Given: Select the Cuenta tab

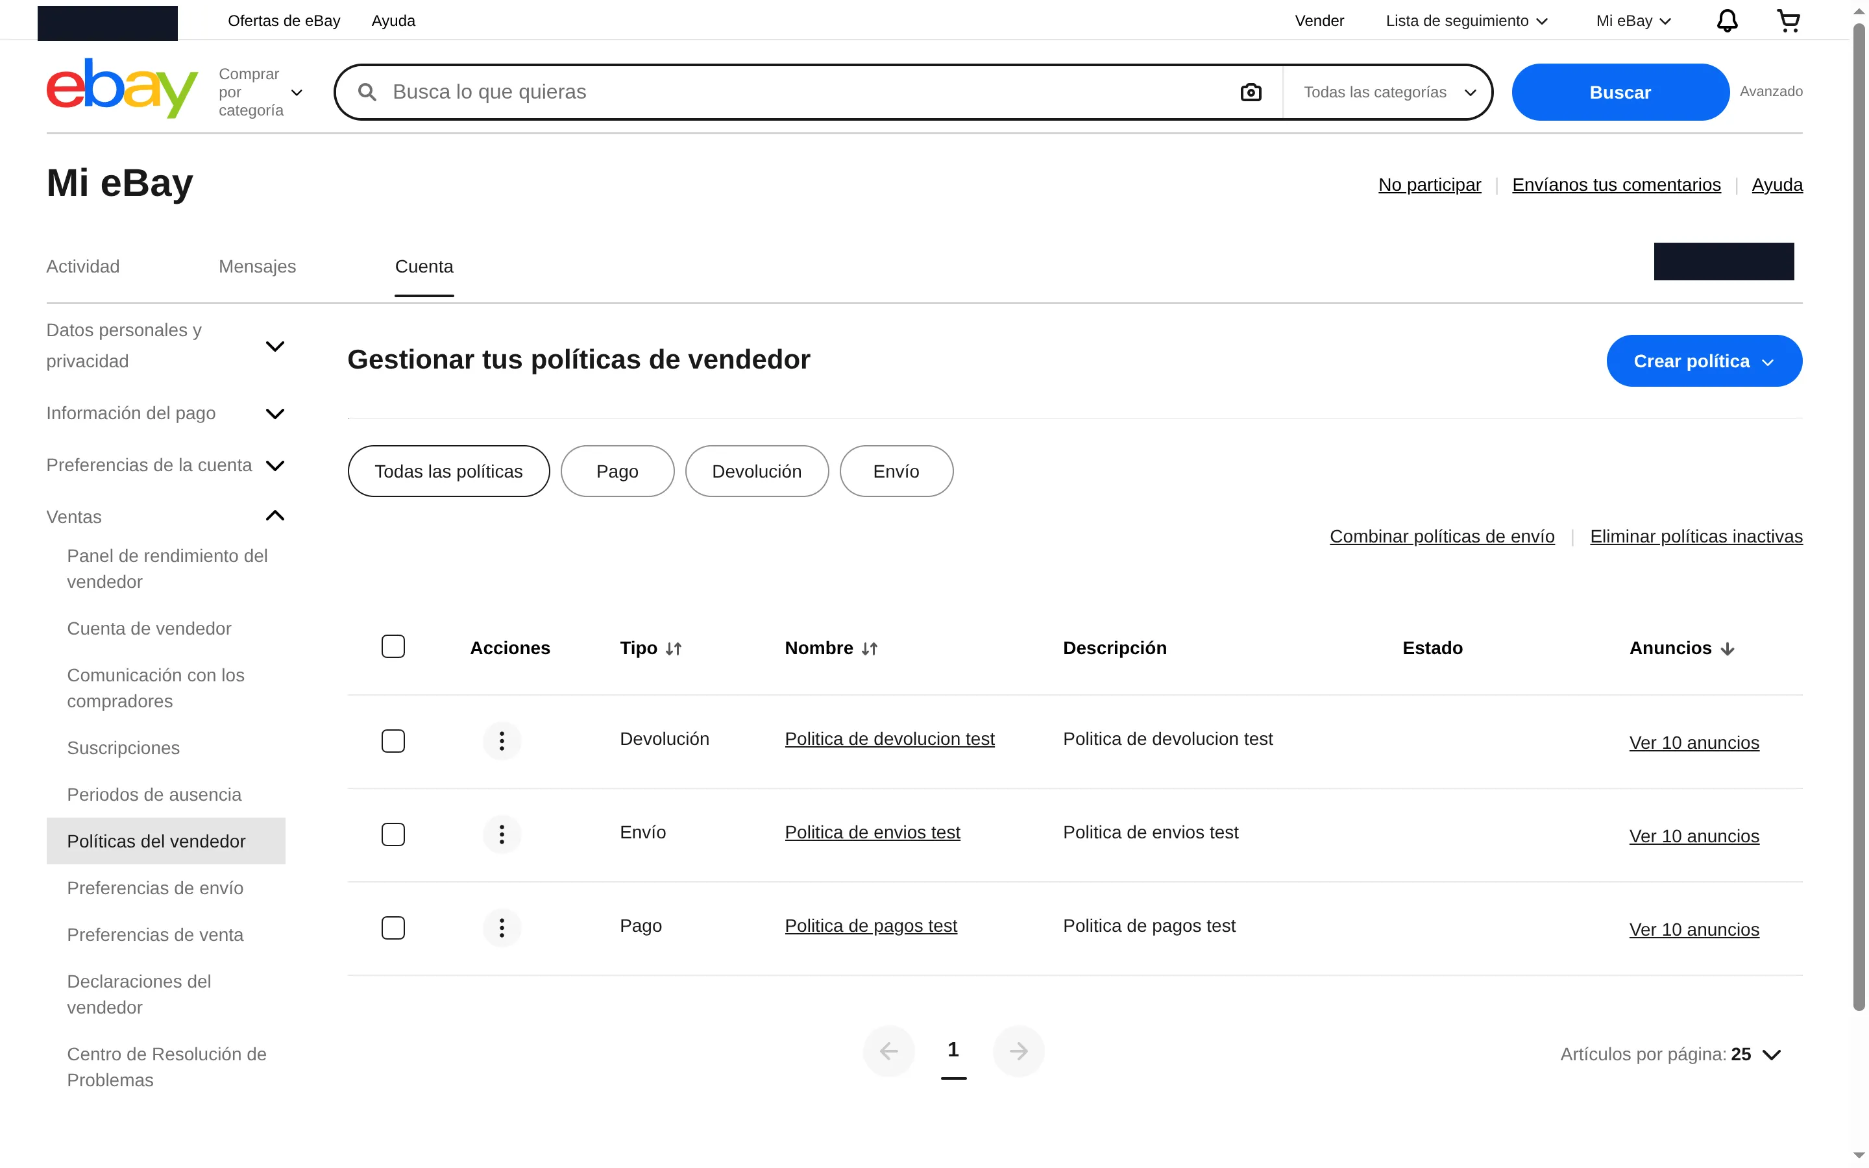Looking at the screenshot, I should 424,267.
